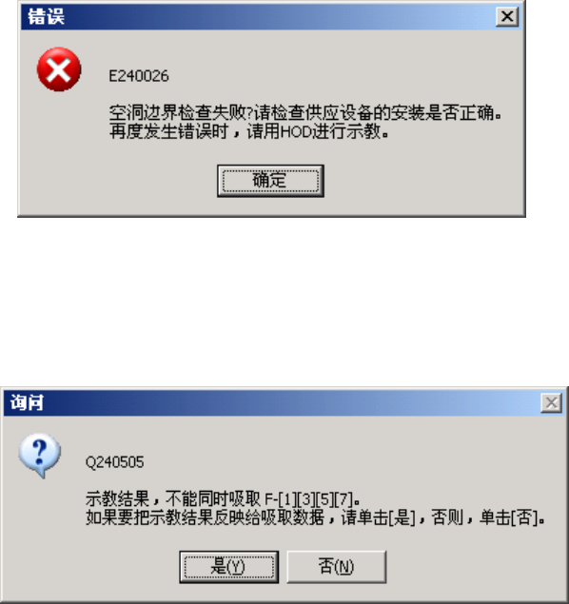Select the Q240505 query code text
569x604 pixels.
pos(115,462)
